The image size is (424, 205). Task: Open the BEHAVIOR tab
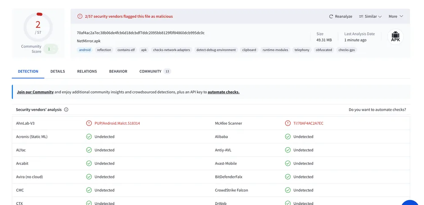click(118, 71)
